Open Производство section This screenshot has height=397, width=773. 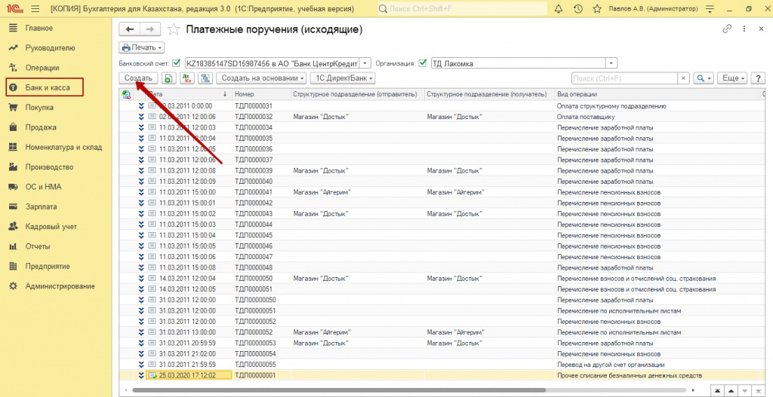(x=49, y=166)
